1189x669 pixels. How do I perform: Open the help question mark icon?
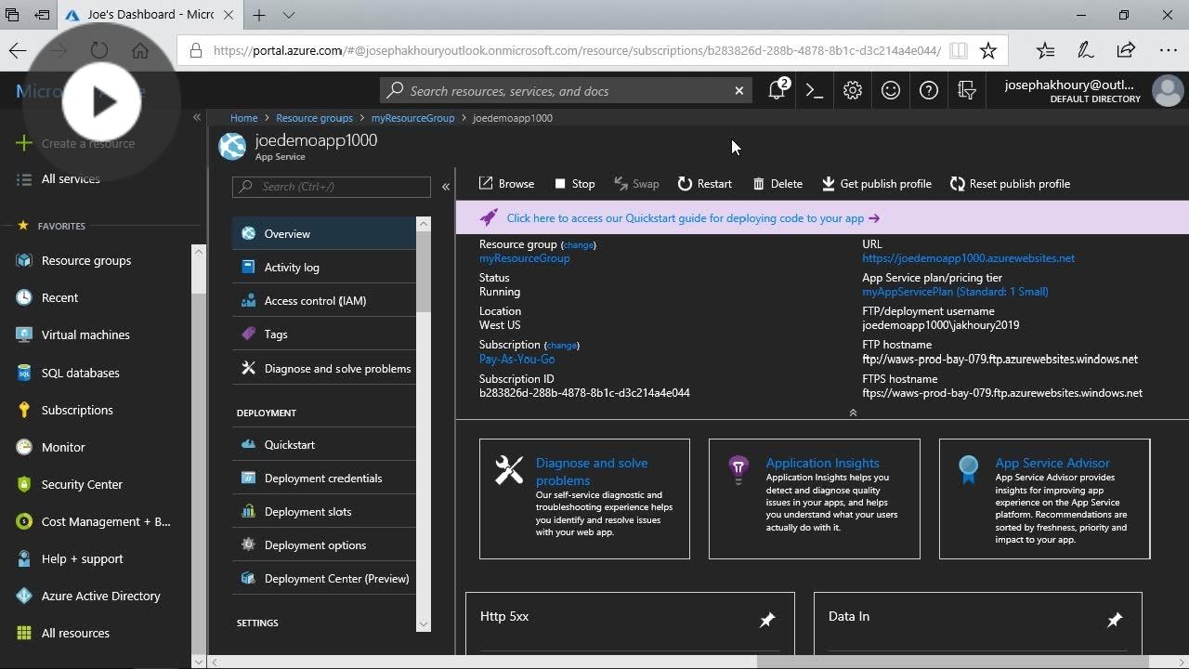tap(929, 90)
